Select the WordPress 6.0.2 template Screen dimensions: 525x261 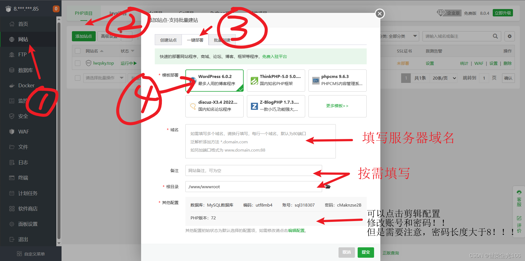point(214,80)
